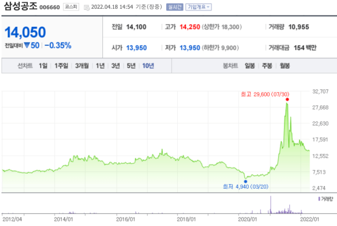
Task: Click the 시가 value 13,950
Action: click(x=137, y=48)
